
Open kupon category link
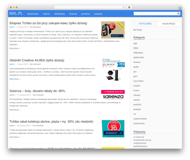[x=136, y=90]
